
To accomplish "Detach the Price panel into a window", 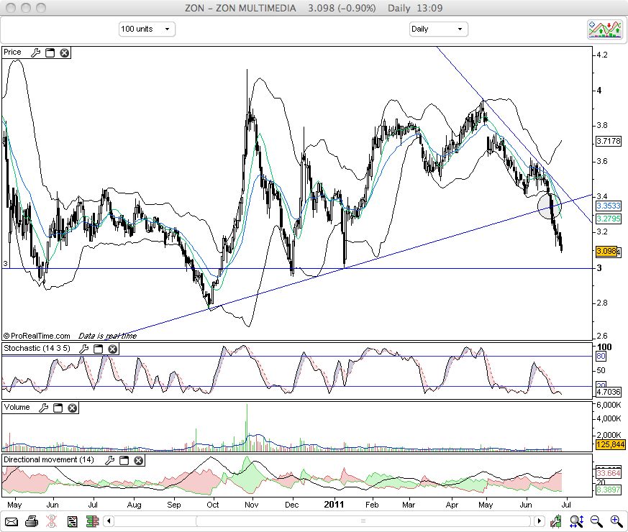I will click(x=50, y=52).
